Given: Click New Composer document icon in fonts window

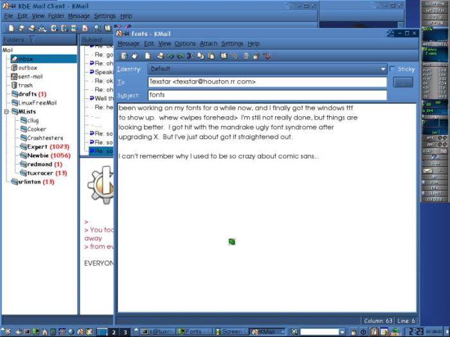Looking at the screenshot, I should tap(147, 56).
